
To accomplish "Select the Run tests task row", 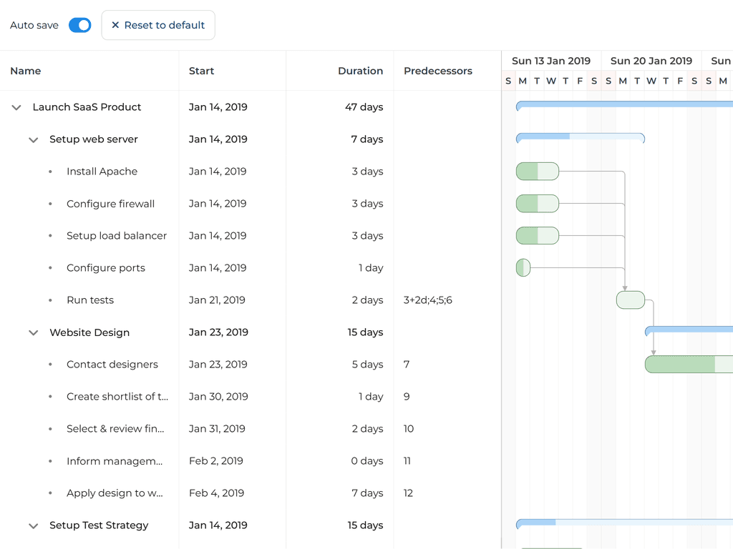I will click(90, 300).
